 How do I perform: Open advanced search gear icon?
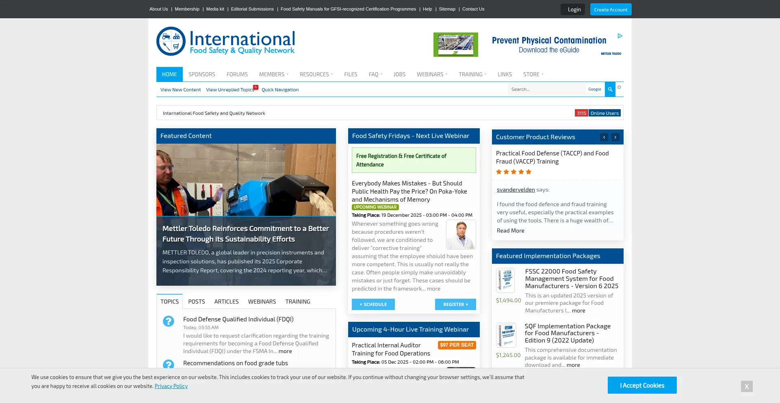click(619, 87)
